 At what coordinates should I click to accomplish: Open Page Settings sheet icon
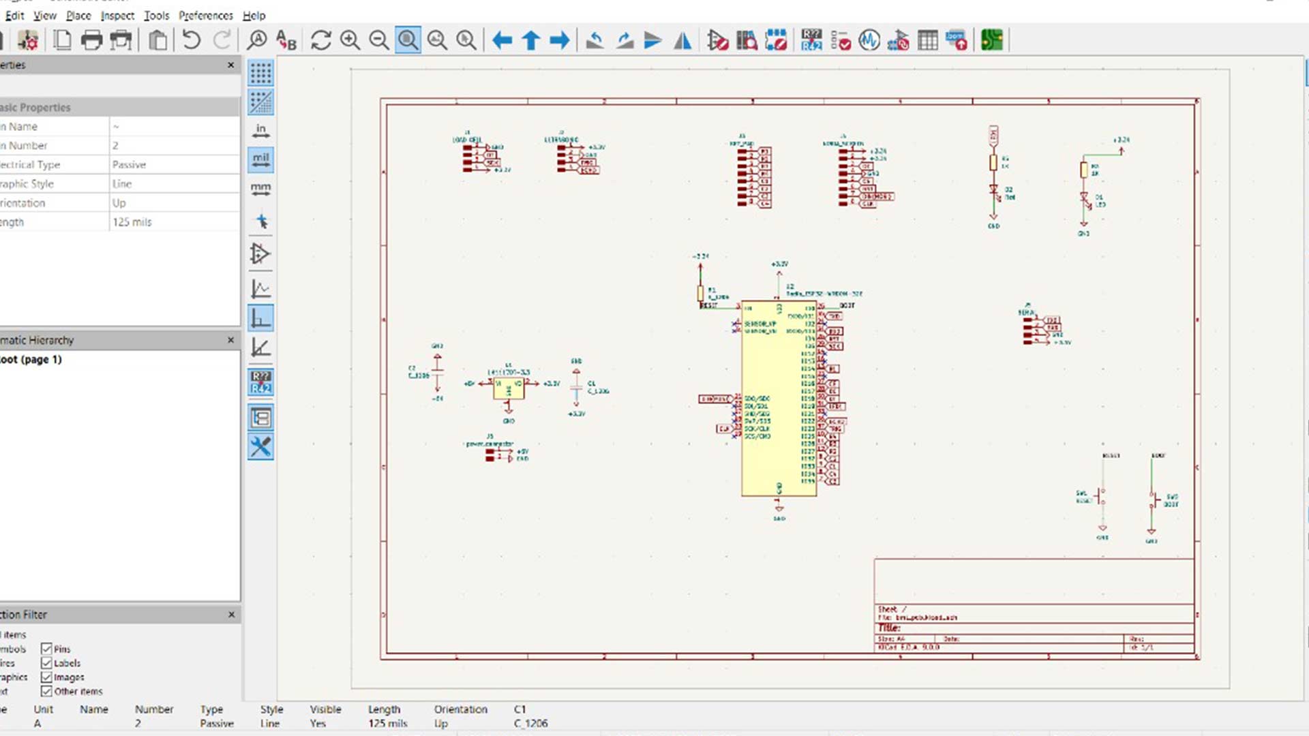tap(62, 40)
